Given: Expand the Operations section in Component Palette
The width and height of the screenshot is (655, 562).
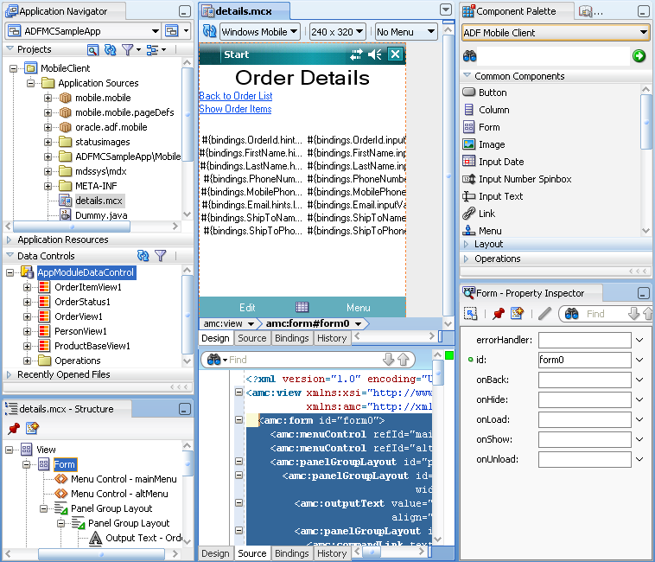Looking at the screenshot, I should (x=466, y=259).
